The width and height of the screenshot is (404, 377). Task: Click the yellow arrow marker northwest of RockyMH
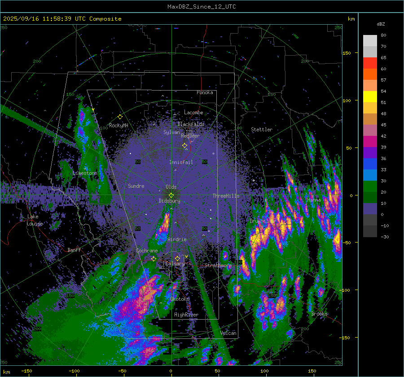tap(93, 109)
